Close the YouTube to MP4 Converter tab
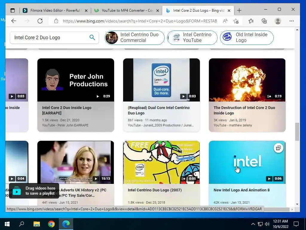 tap(158, 10)
